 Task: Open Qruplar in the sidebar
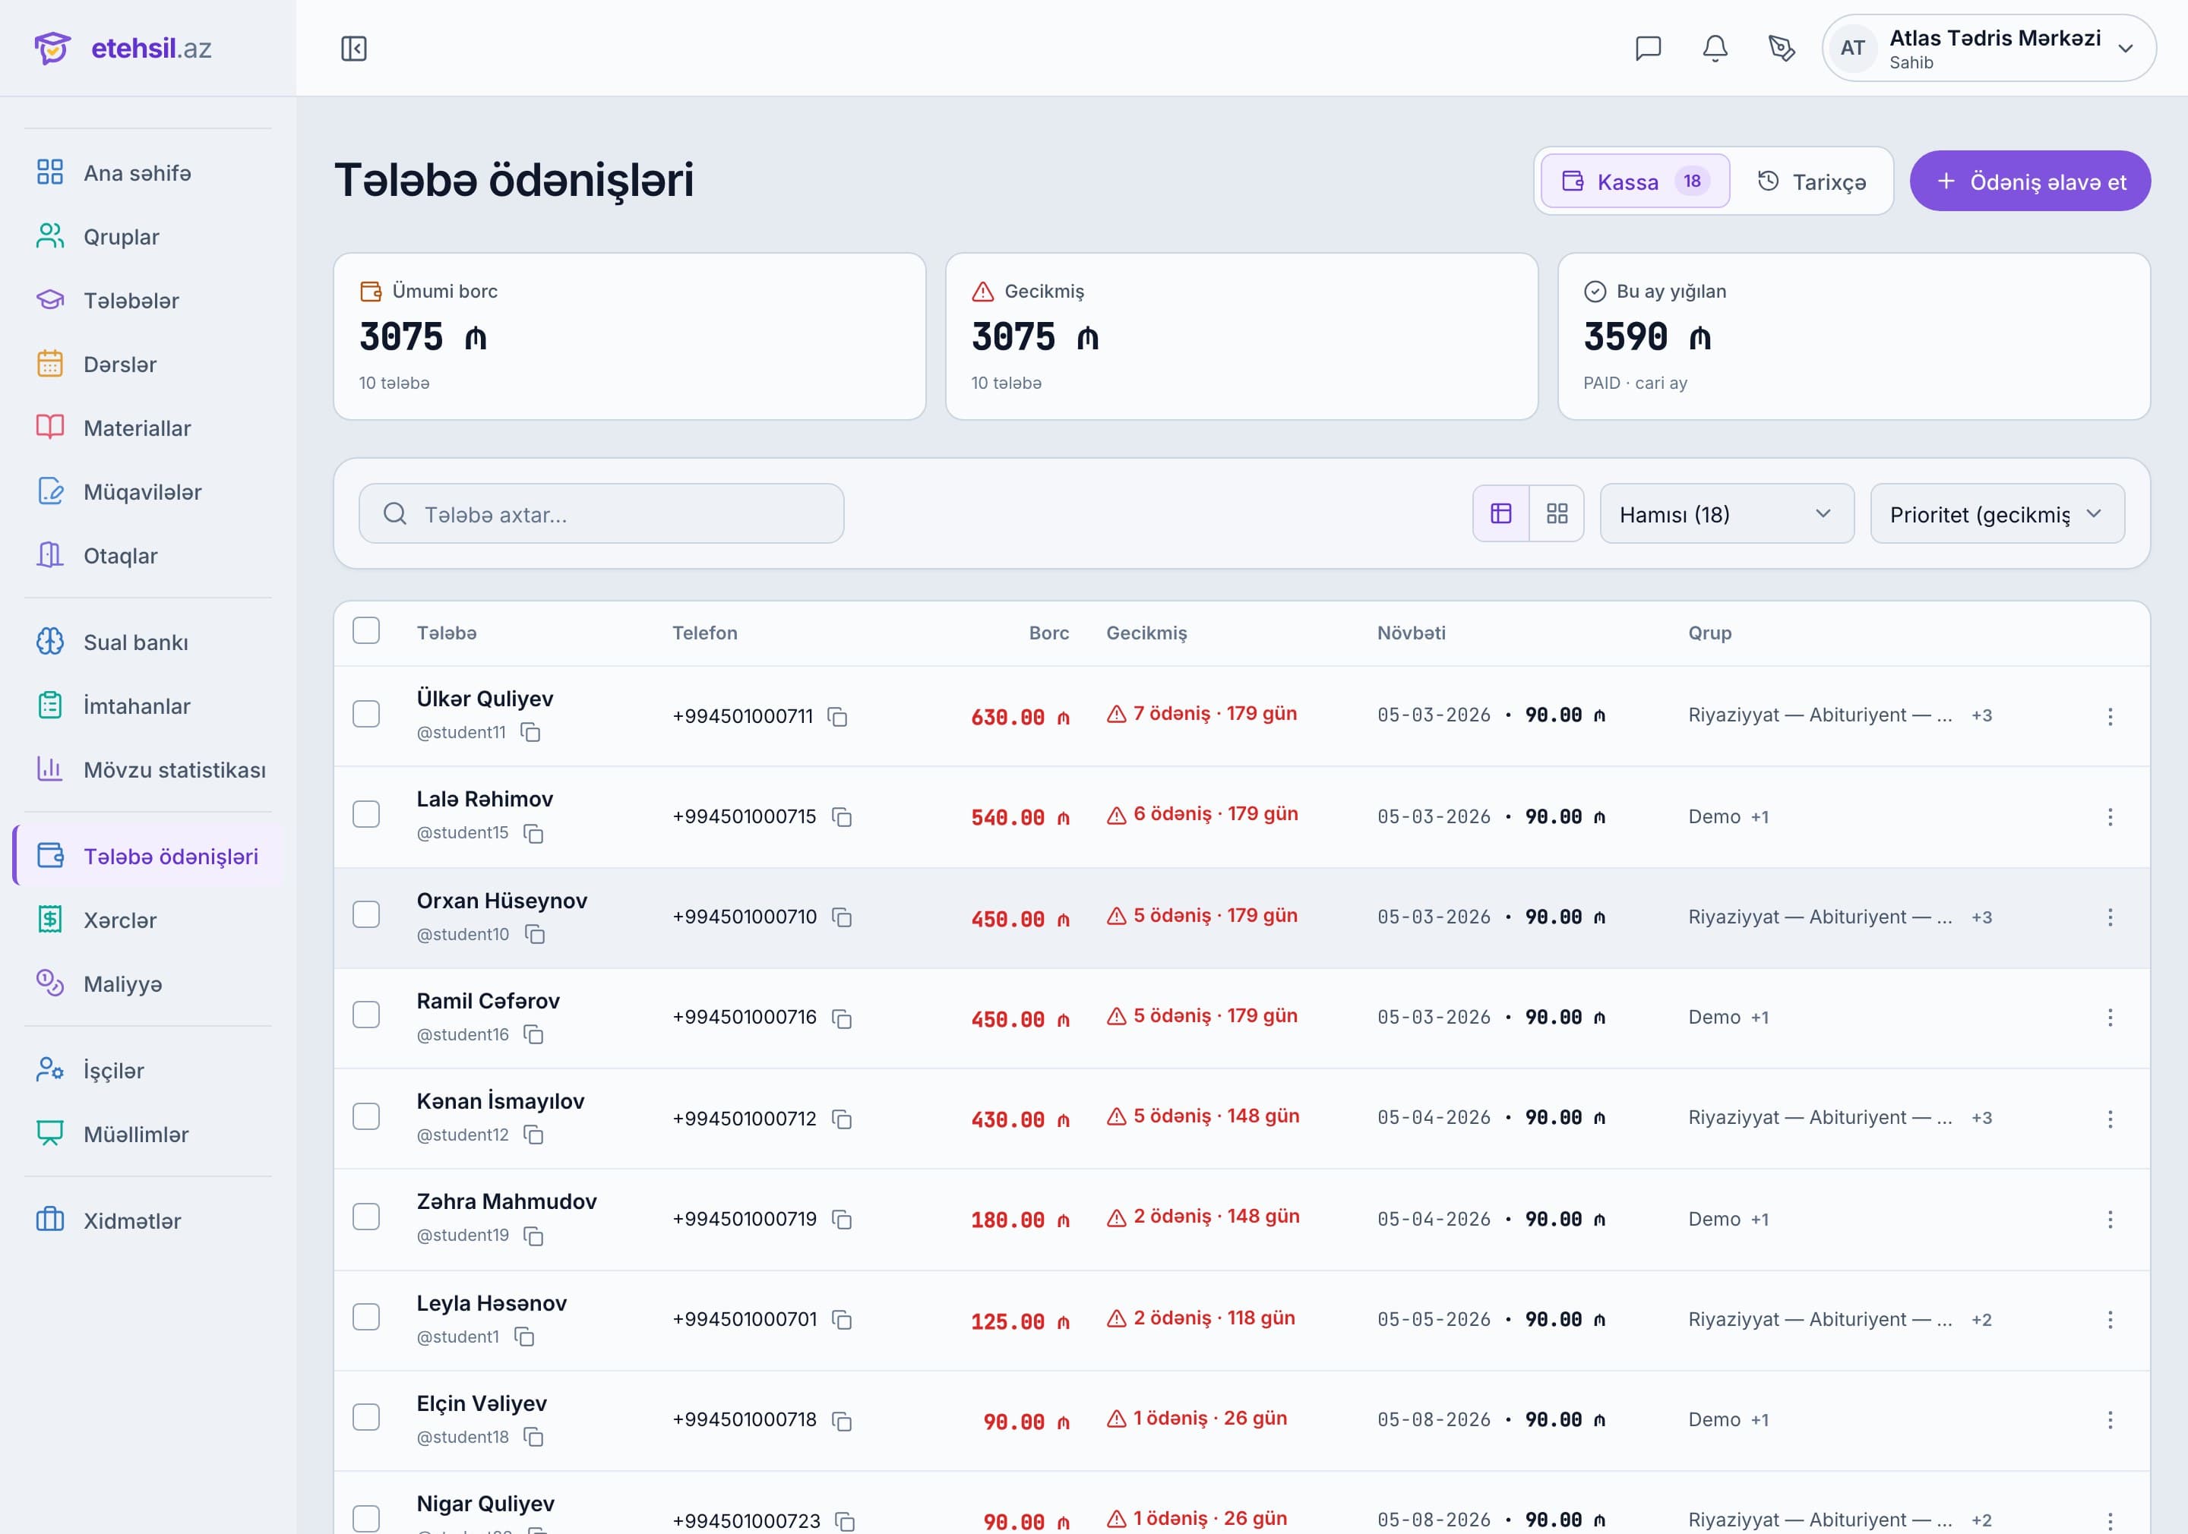click(x=149, y=237)
